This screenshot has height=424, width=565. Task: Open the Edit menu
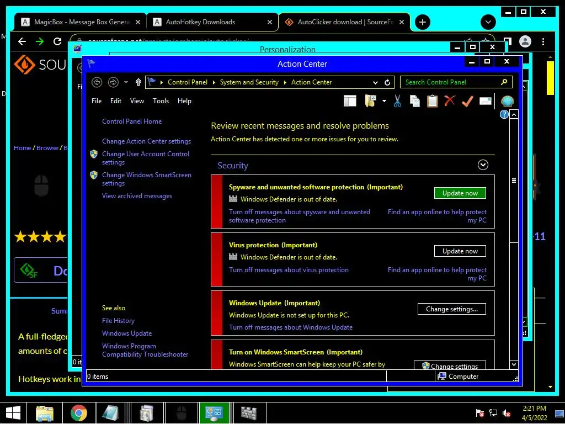[x=116, y=101]
